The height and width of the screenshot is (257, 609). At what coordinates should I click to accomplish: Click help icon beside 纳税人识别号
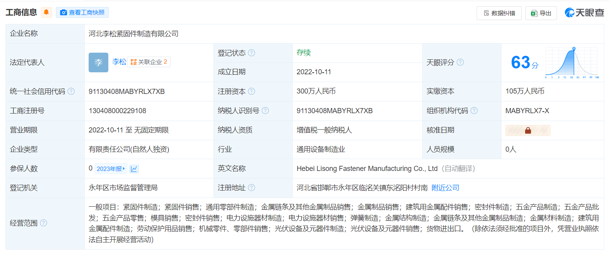pos(265,111)
